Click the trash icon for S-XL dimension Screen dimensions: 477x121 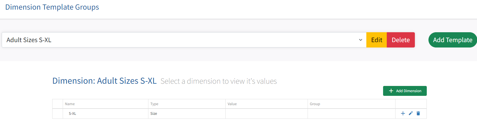pyautogui.click(x=418, y=113)
